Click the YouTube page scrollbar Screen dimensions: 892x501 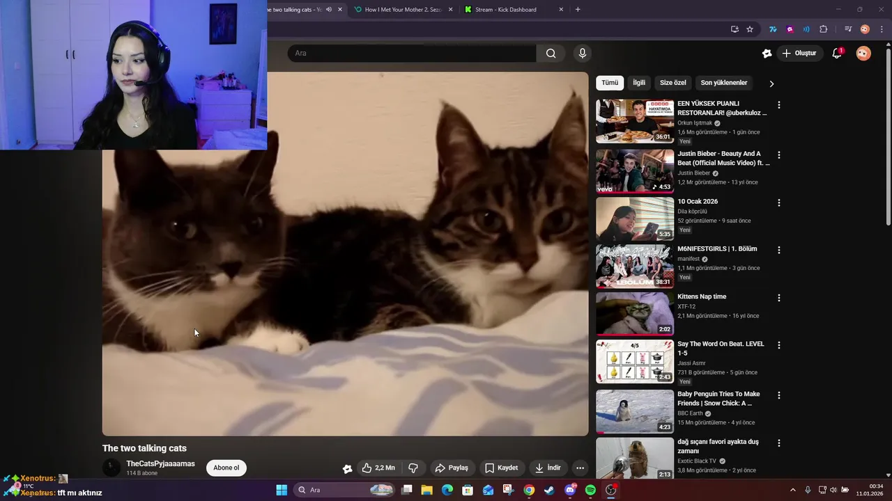(888, 136)
